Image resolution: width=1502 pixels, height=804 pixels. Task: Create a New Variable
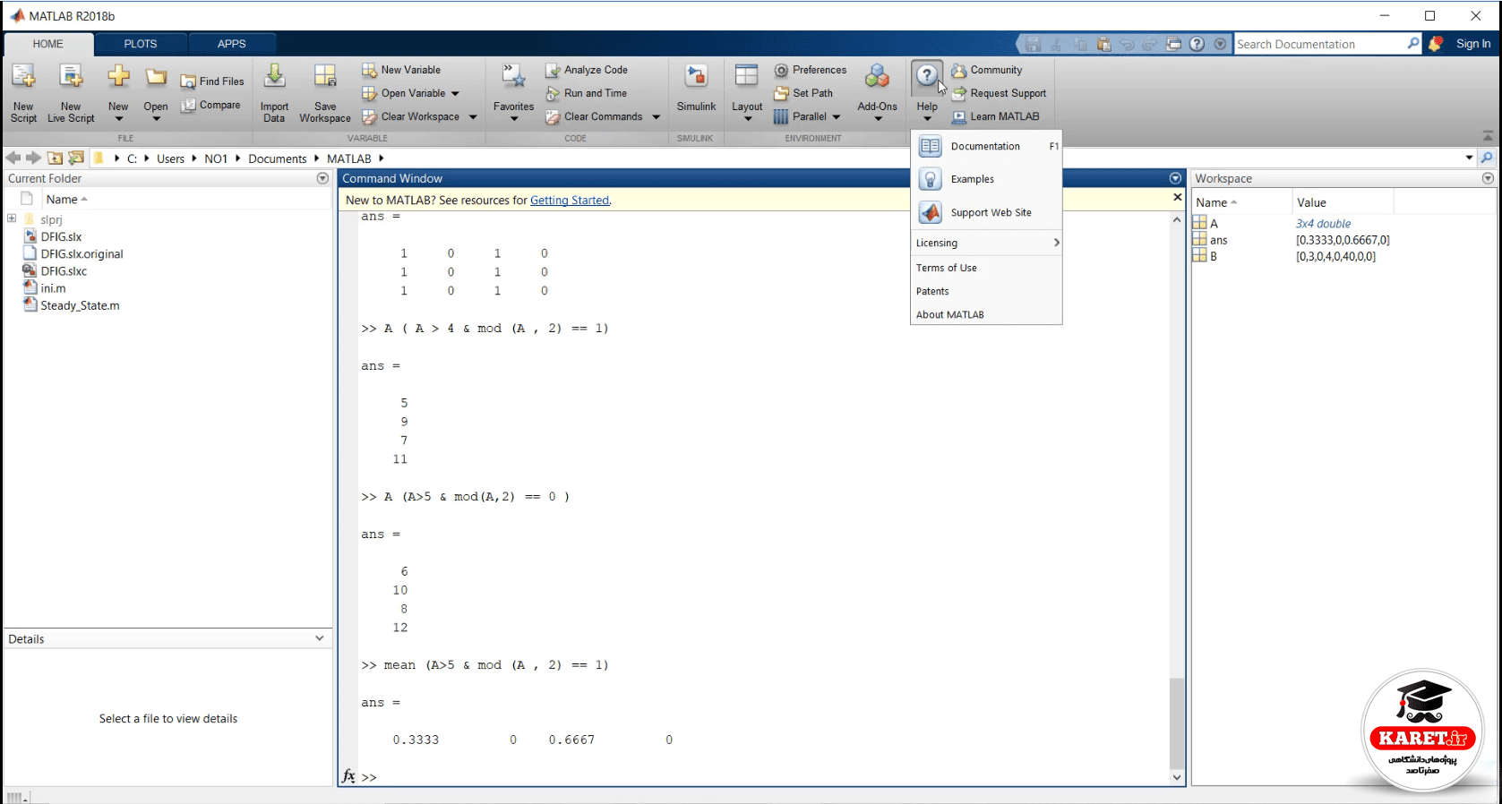pos(401,70)
